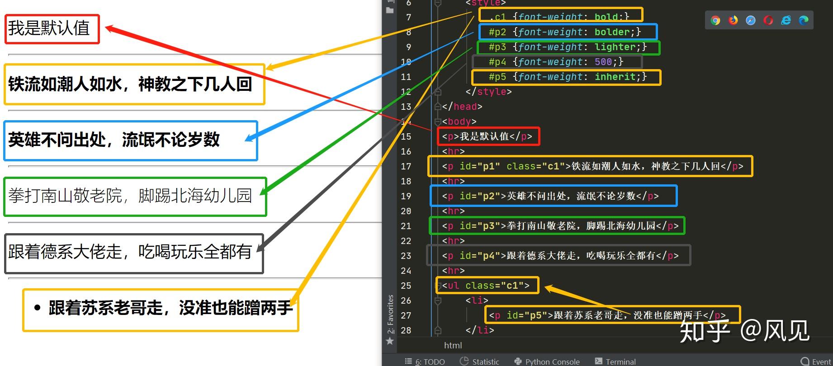Click the #p4 font-weight 500 rule
The width and height of the screenshot is (833, 366).
(x=556, y=62)
